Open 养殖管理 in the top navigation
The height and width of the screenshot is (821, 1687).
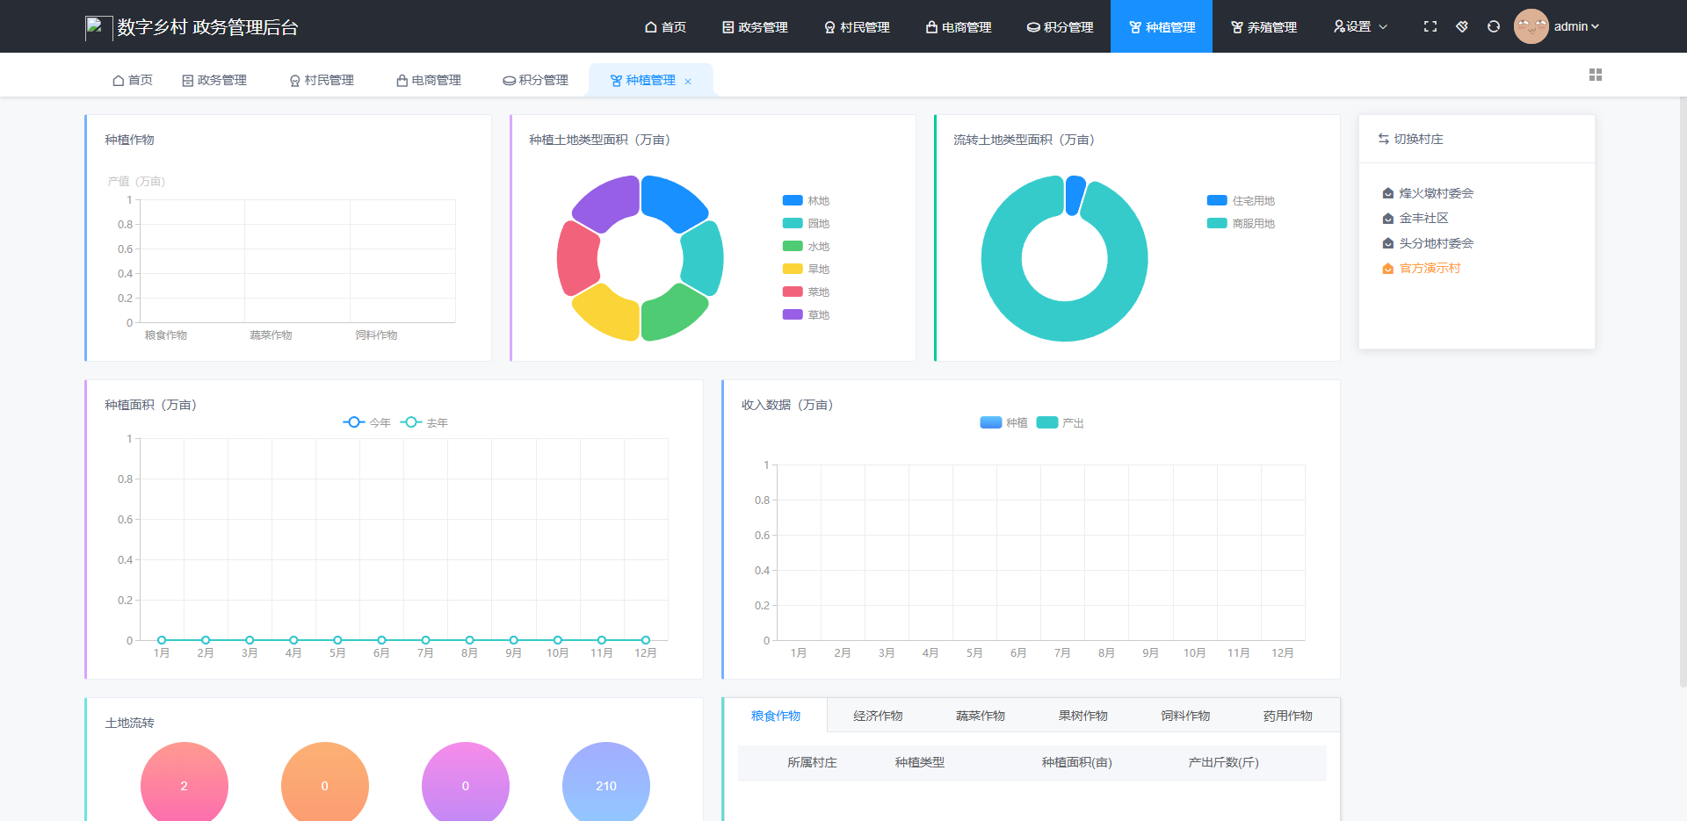tap(1263, 27)
